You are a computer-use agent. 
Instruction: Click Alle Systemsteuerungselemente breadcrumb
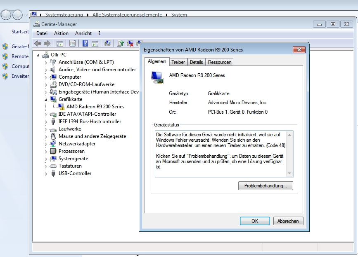tap(127, 15)
